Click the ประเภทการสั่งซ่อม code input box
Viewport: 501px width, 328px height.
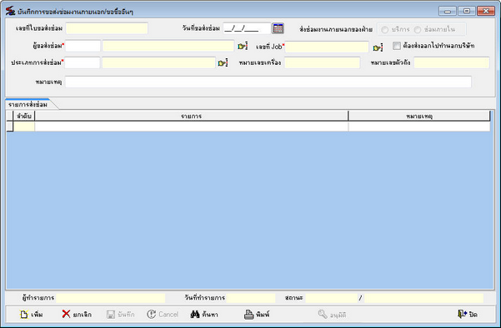(x=83, y=62)
